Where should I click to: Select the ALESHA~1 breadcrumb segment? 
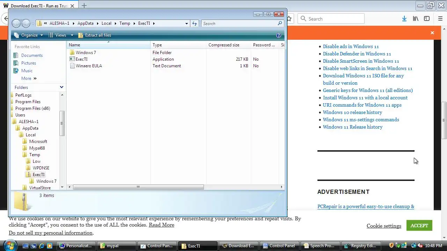click(x=59, y=23)
